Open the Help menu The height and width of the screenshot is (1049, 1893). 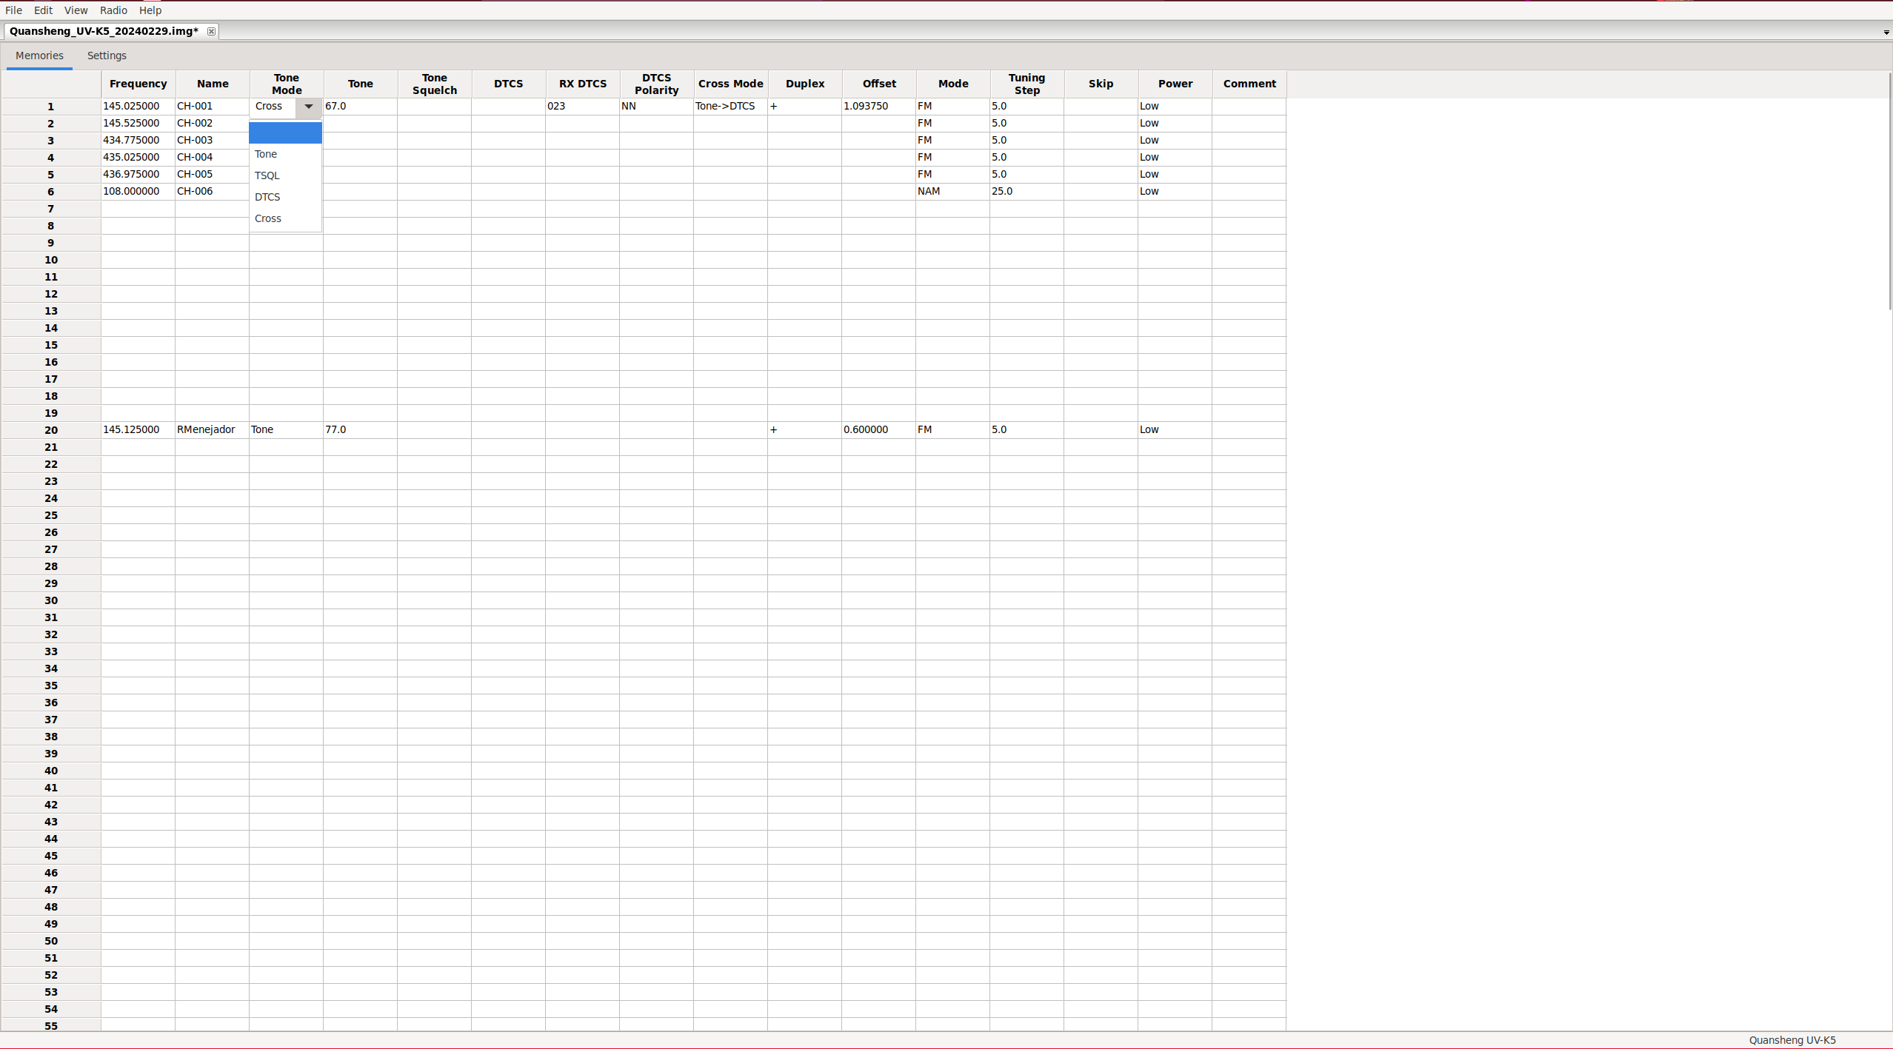tap(150, 10)
